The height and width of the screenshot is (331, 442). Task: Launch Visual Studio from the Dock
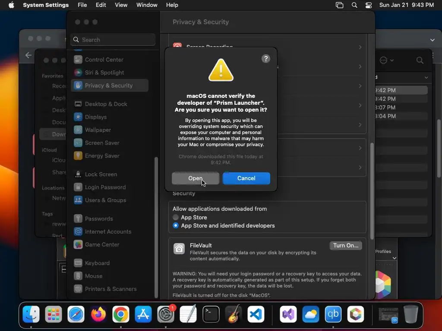pyautogui.click(x=288, y=314)
